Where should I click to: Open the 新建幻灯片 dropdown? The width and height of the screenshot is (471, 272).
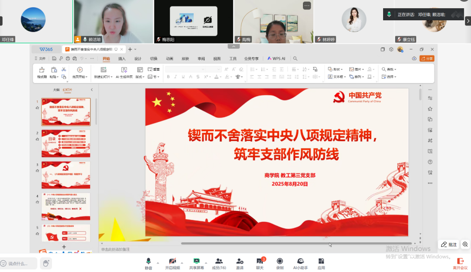click(103, 77)
